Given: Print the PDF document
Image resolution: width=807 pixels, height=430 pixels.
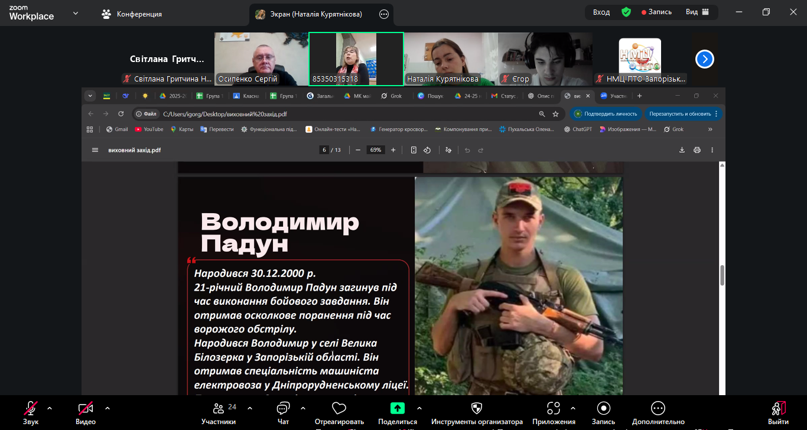Looking at the screenshot, I should [697, 150].
